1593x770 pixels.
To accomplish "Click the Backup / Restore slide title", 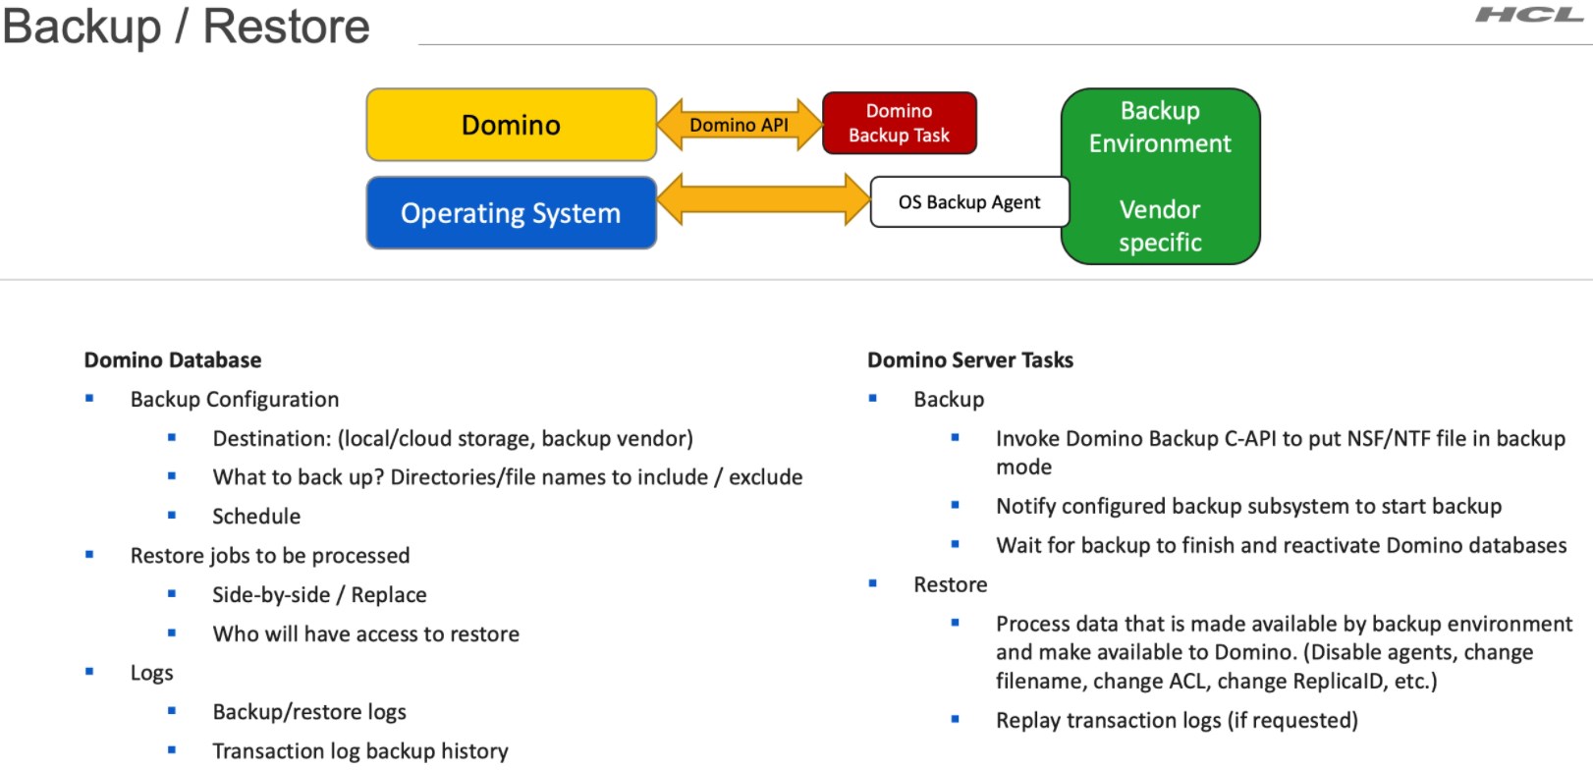I will [x=187, y=27].
